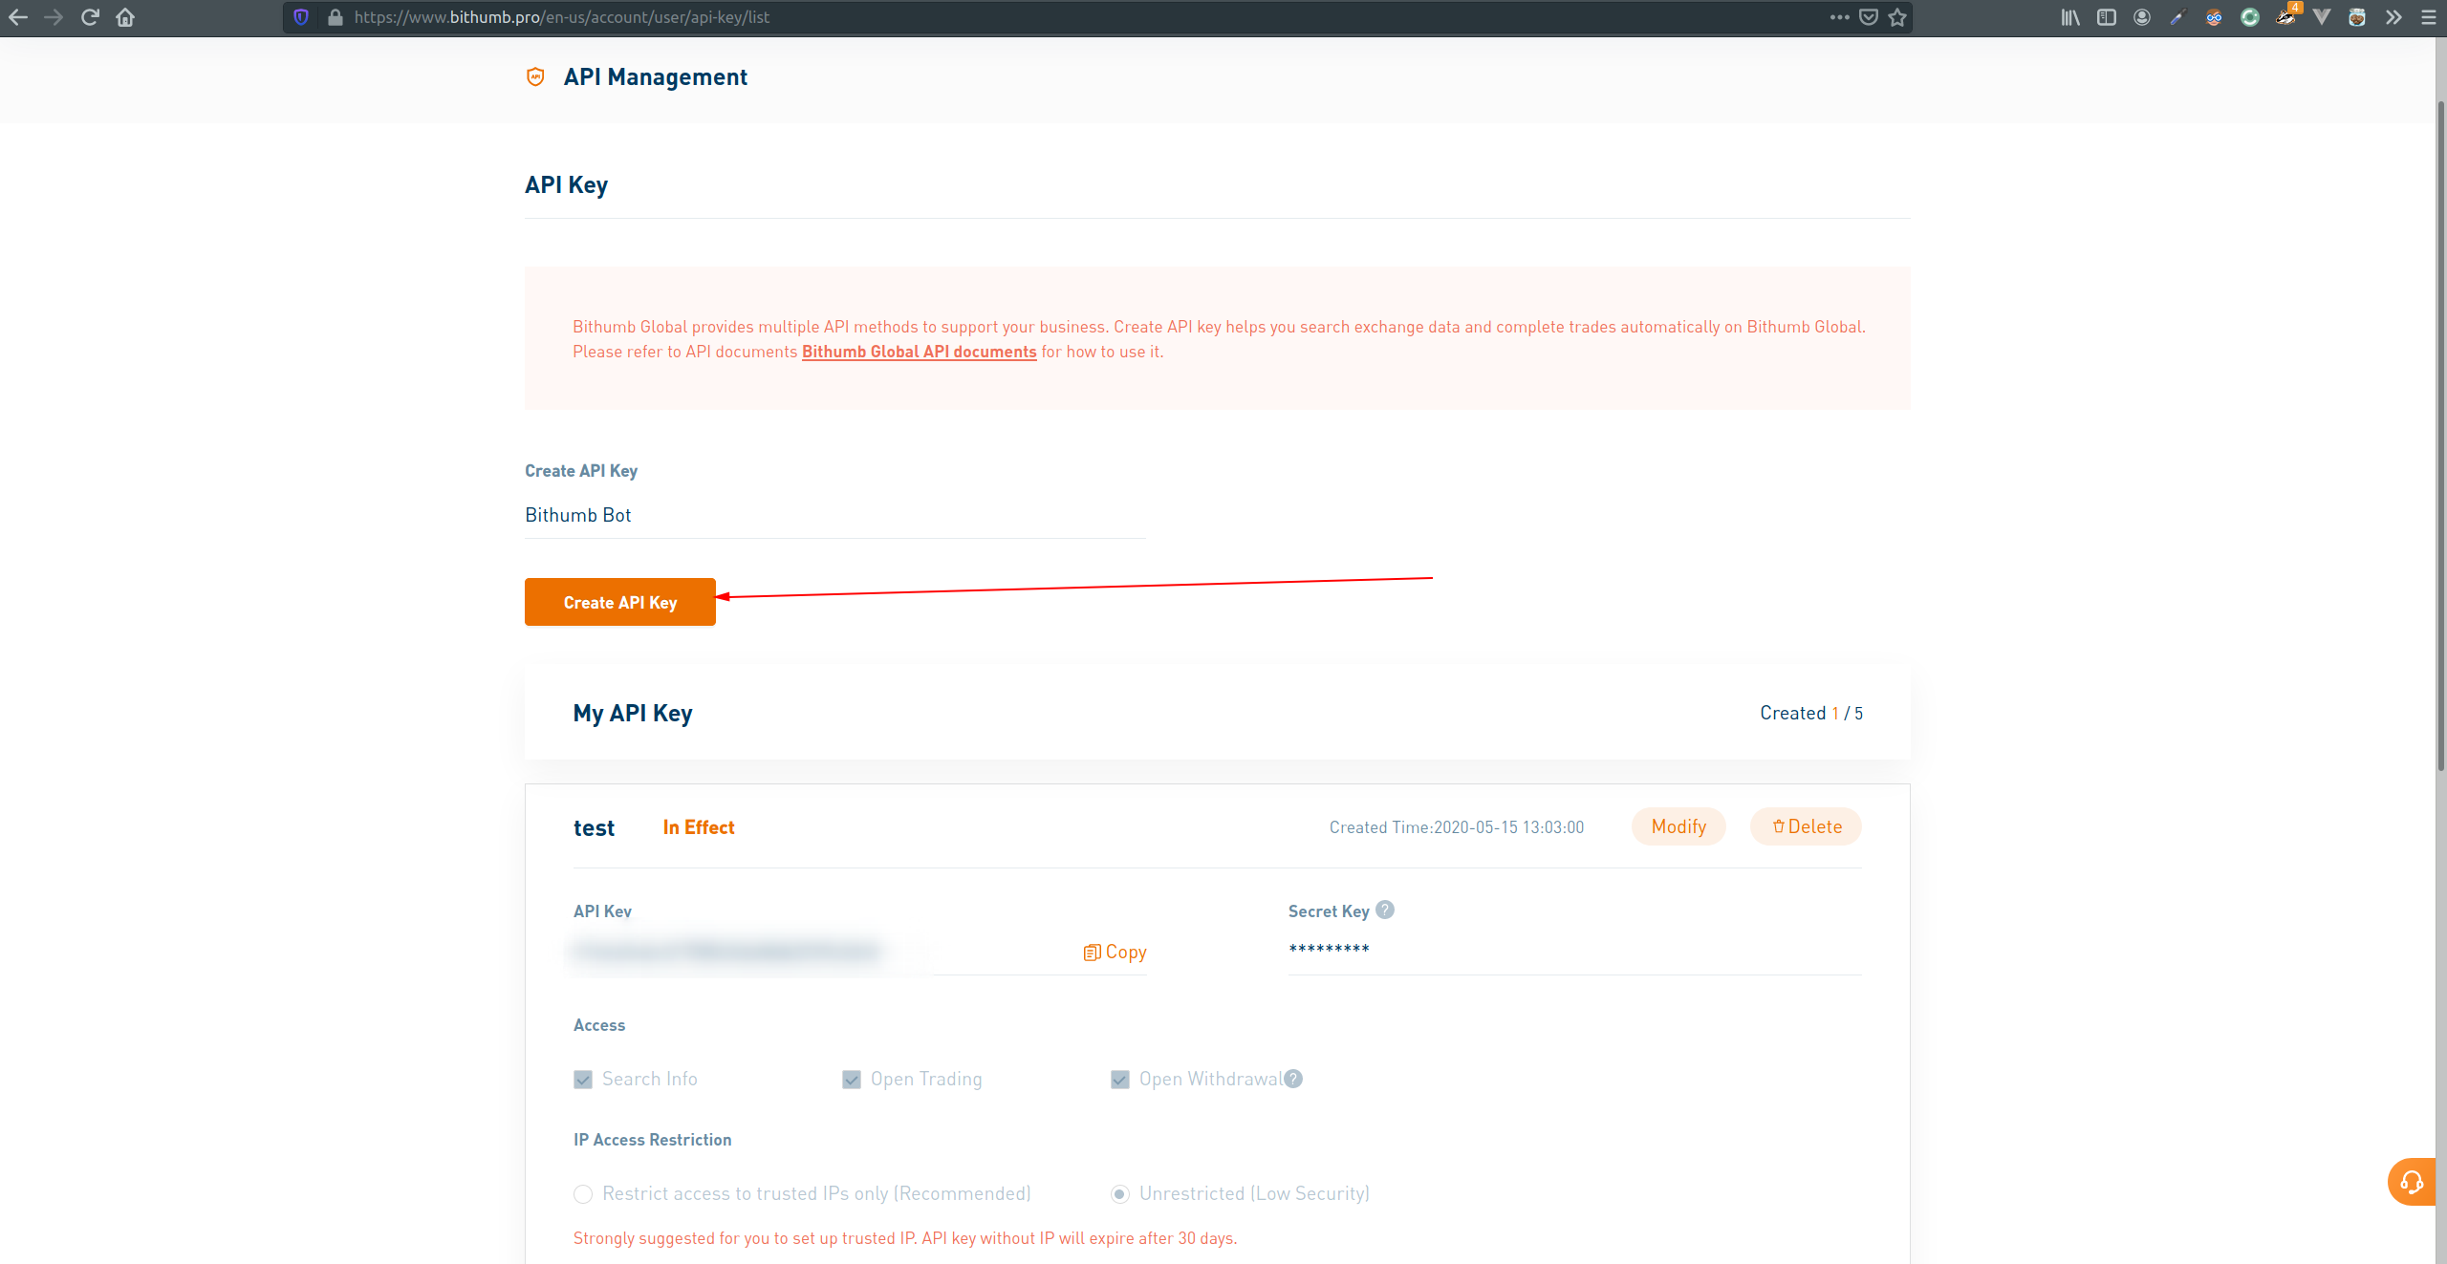
Task: Copy the API key value
Action: (1115, 952)
